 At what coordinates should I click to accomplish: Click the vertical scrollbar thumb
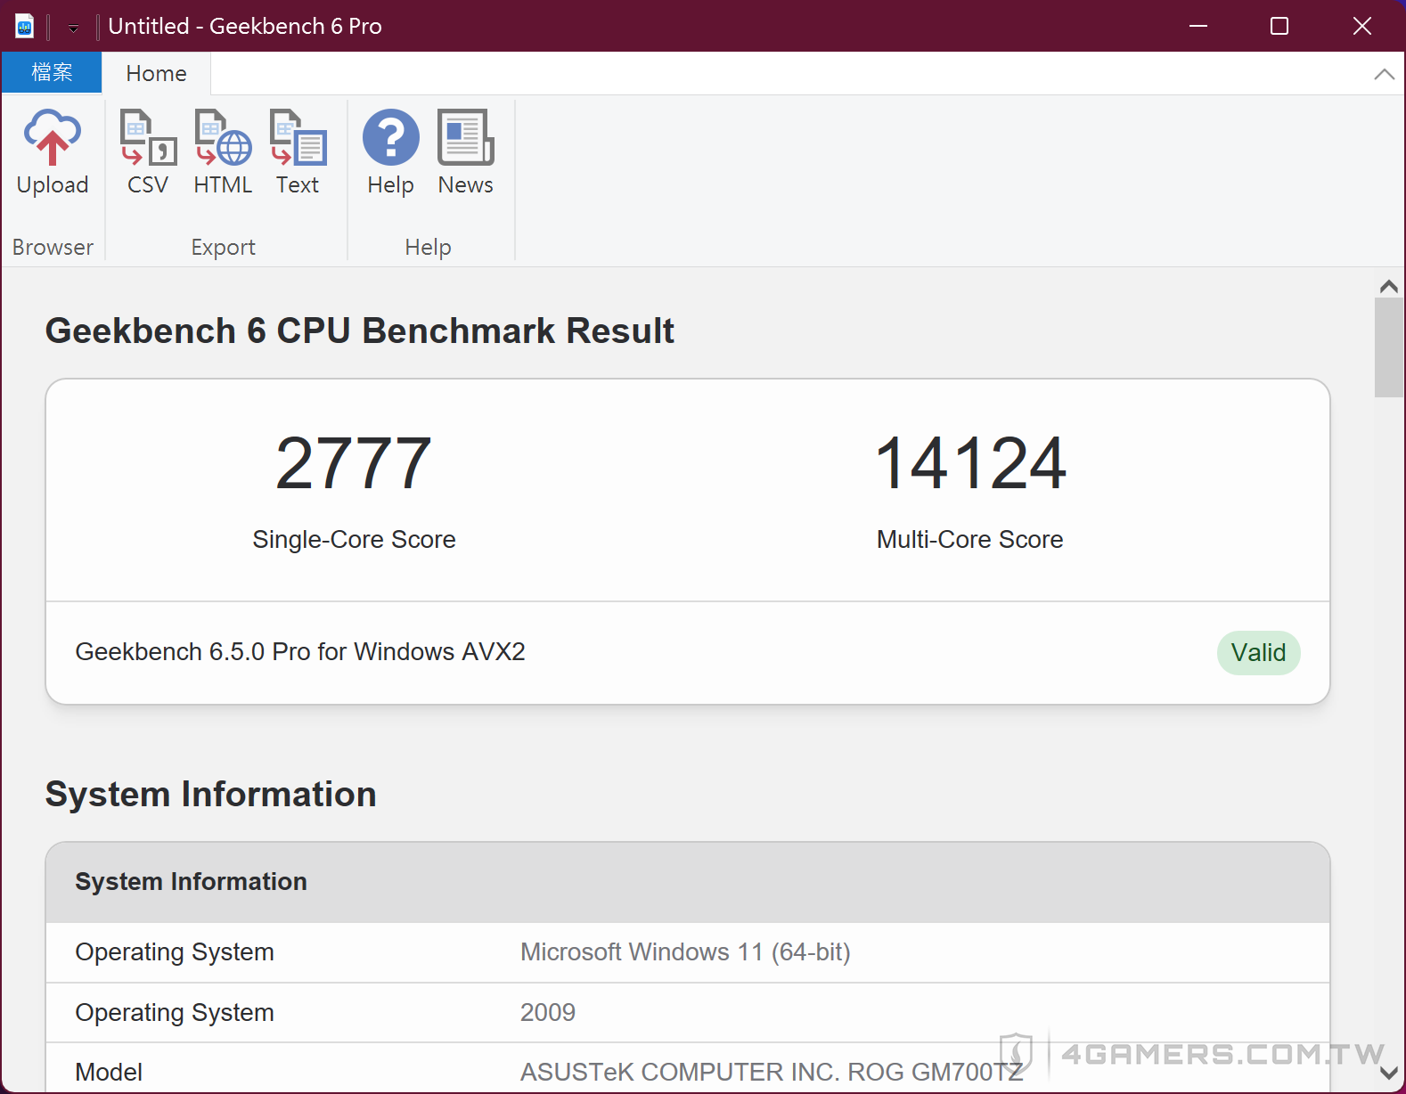(x=1388, y=347)
